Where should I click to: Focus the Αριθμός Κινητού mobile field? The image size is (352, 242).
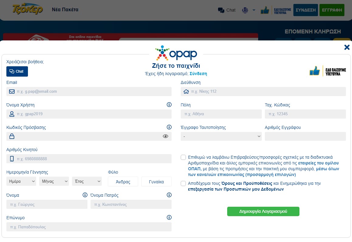[x=89, y=159]
